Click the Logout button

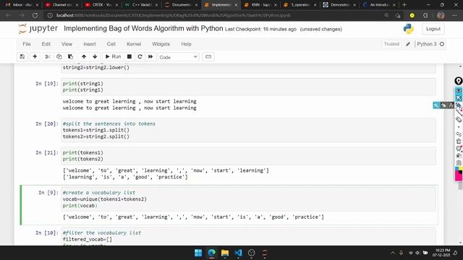433,29
